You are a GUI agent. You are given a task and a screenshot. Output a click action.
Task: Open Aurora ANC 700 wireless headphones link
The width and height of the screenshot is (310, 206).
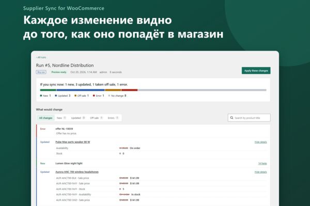tap(77, 172)
